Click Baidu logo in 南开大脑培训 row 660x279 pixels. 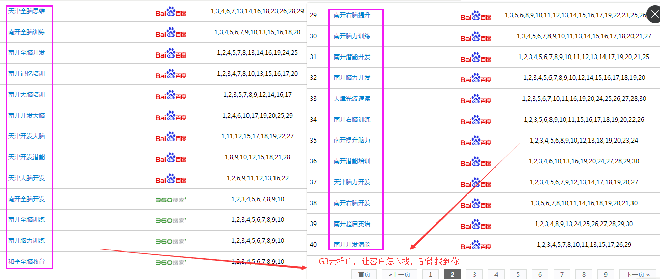[x=171, y=95]
